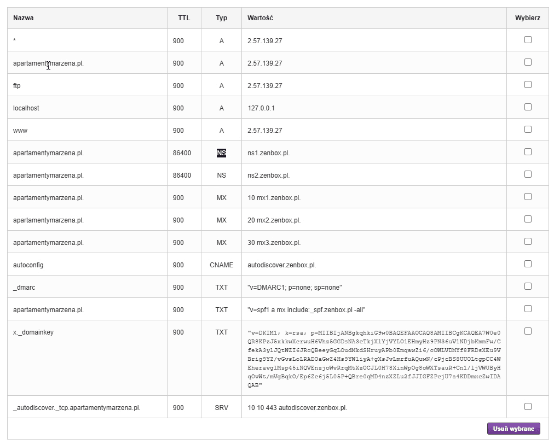Click the 10 10 443 autodiscover value
Image resolution: width=554 pixels, height=445 pixels.
297,408
